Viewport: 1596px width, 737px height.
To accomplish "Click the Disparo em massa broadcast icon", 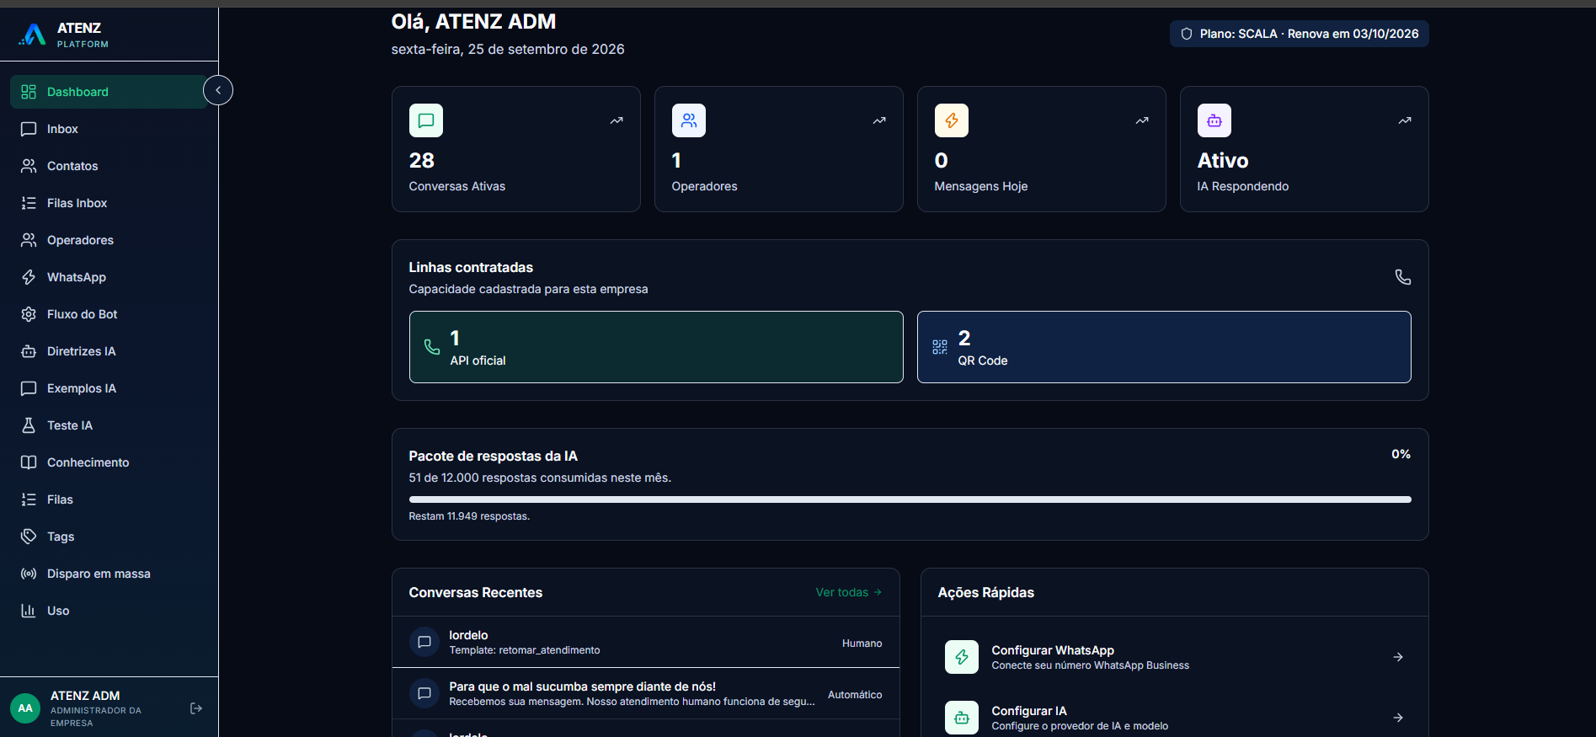I will pyautogui.click(x=29, y=574).
